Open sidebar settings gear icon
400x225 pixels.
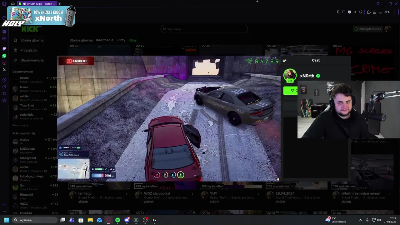pos(4,100)
